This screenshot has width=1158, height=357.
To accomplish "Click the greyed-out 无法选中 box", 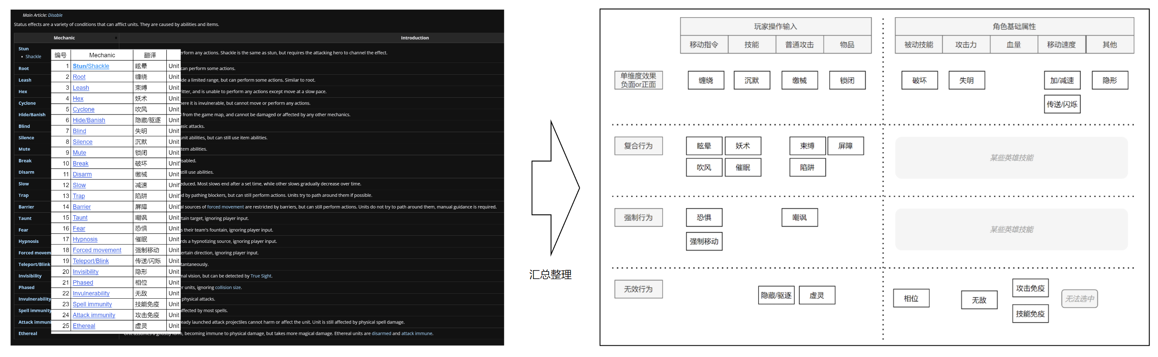I will (1079, 299).
